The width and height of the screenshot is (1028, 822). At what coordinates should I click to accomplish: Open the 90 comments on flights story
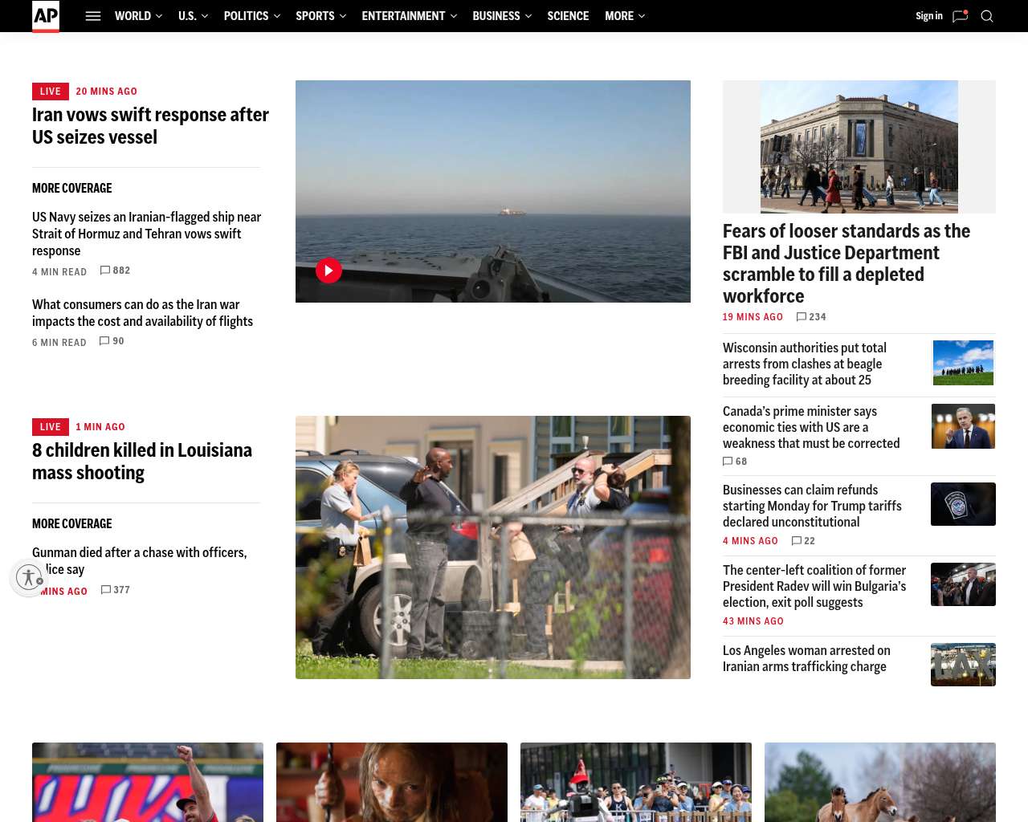(112, 341)
